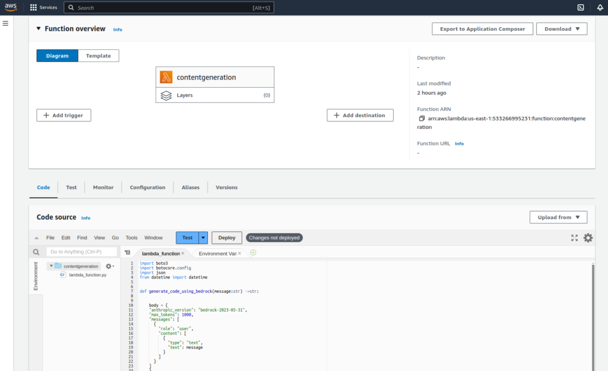Go to the Versions tab

(226, 187)
